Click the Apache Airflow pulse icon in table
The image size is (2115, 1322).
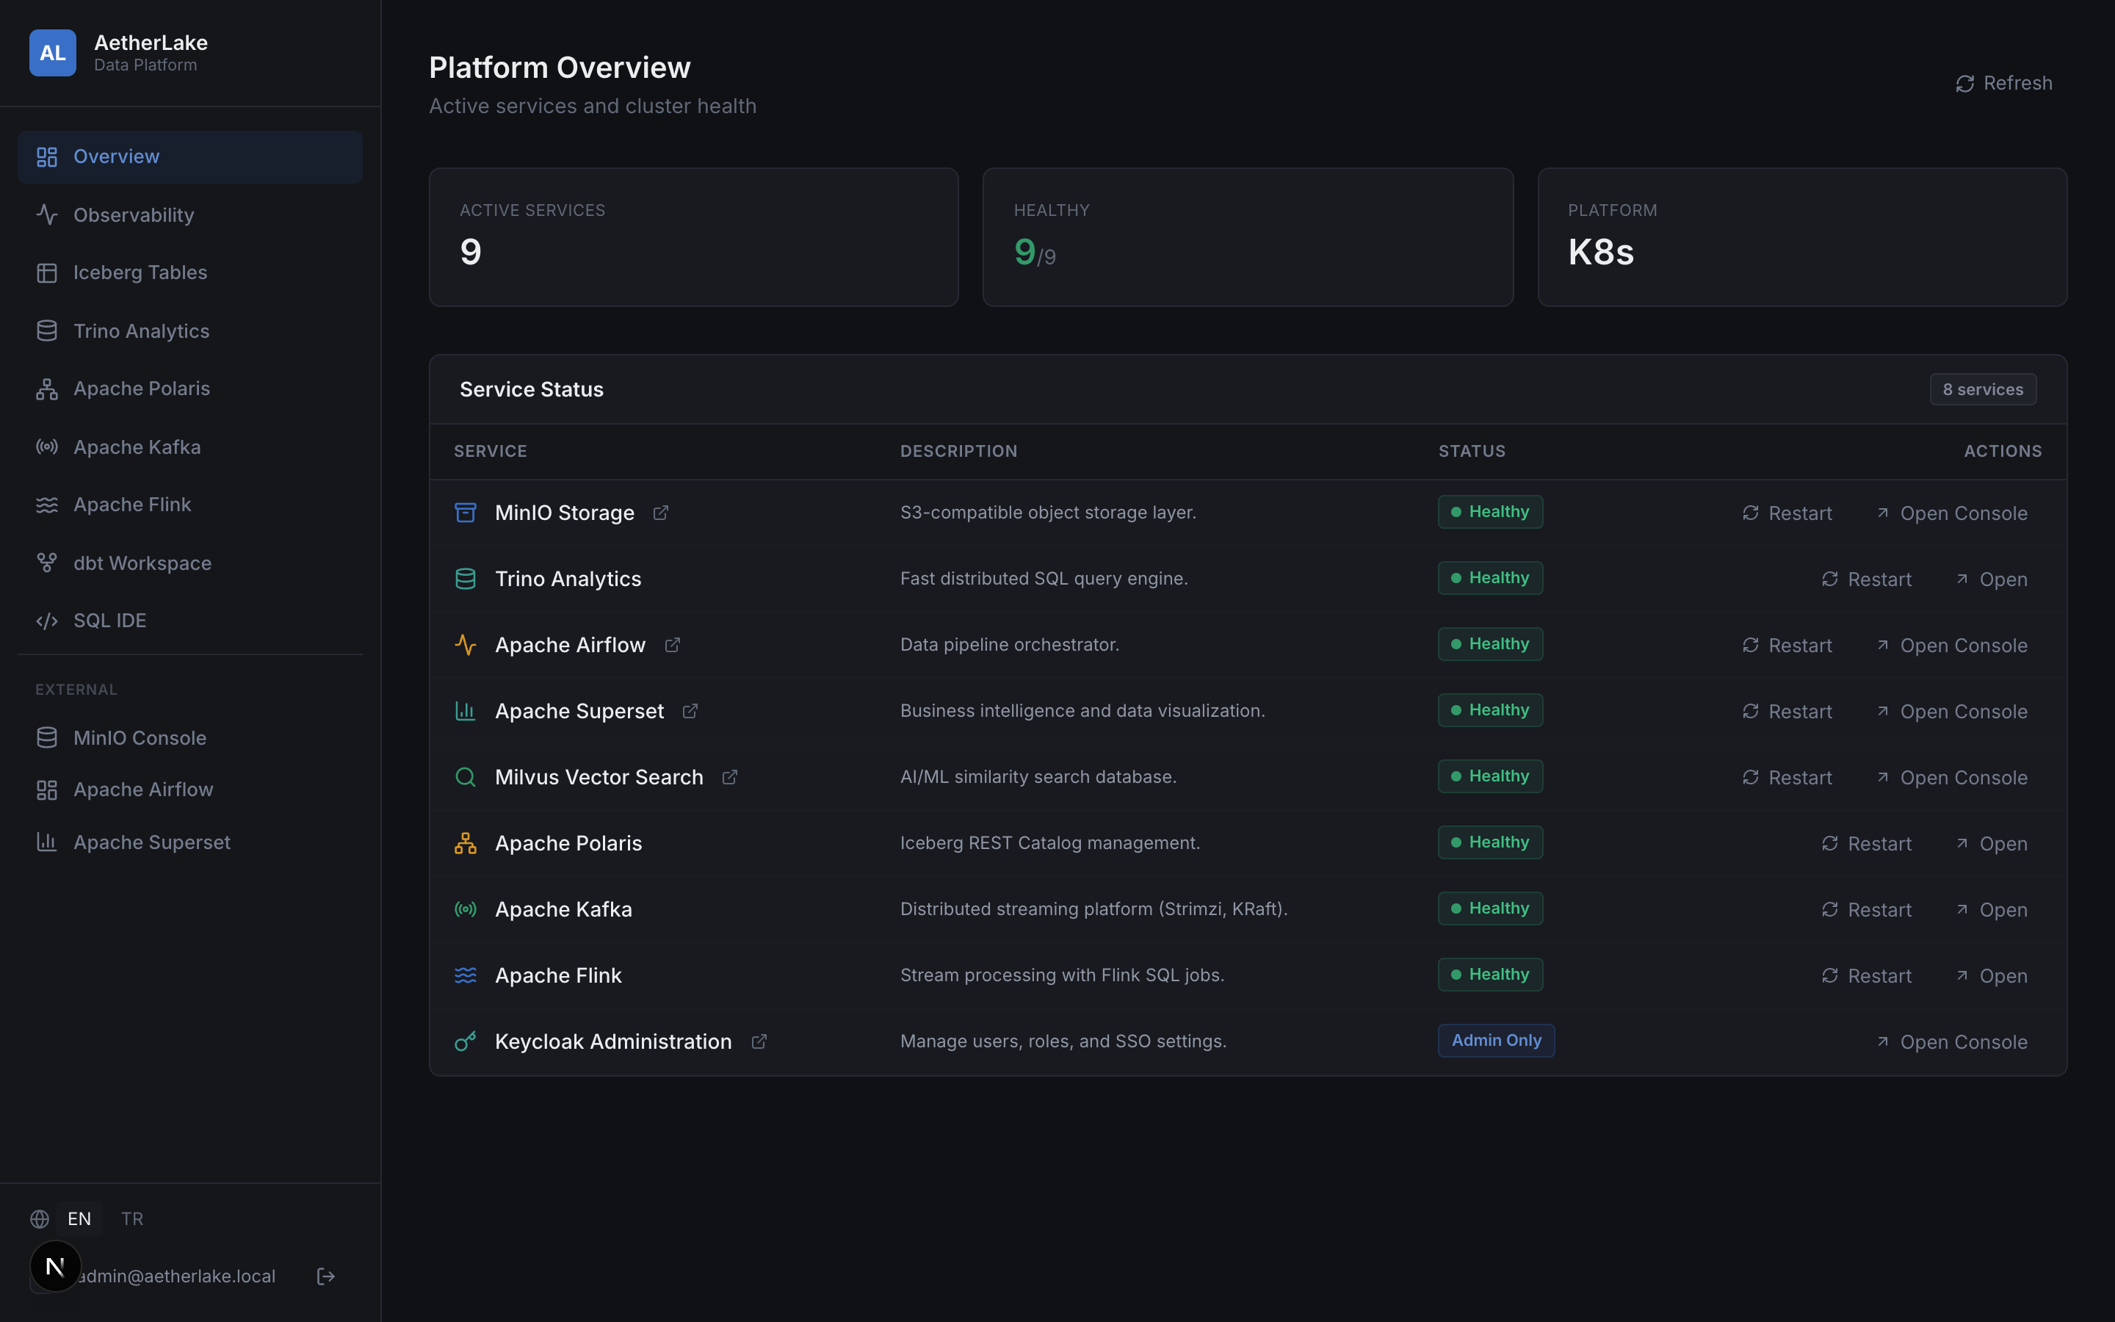[466, 646]
